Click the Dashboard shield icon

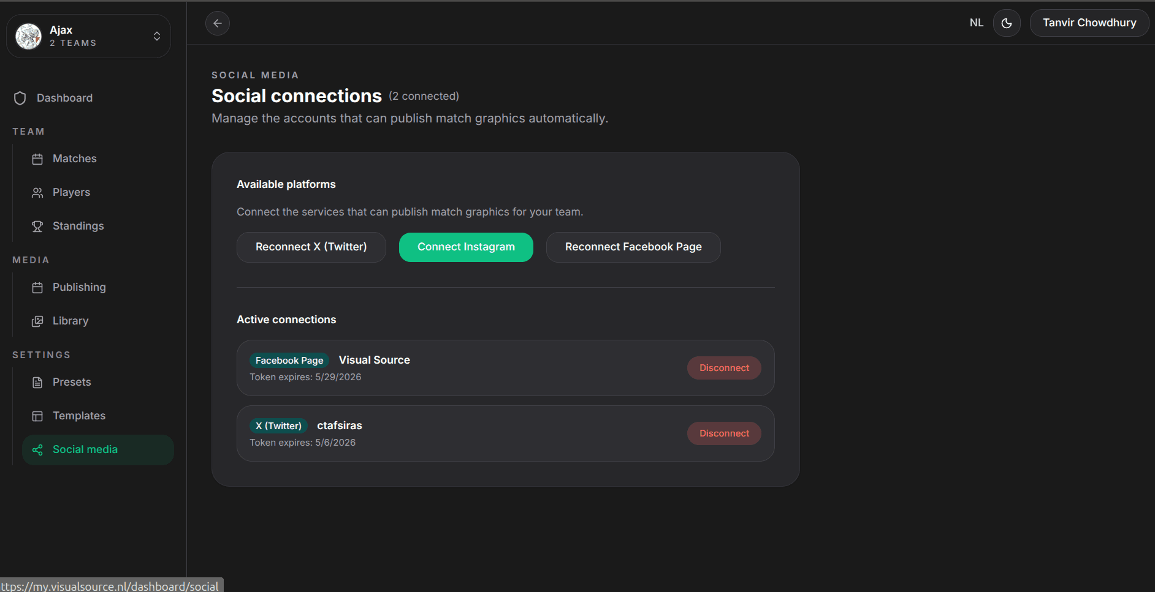pos(20,98)
